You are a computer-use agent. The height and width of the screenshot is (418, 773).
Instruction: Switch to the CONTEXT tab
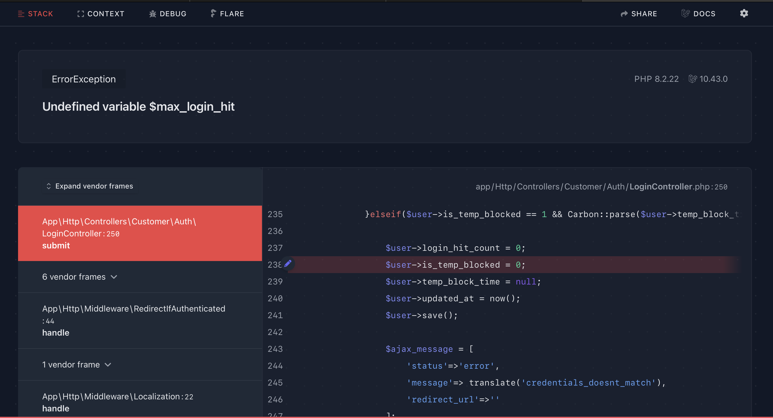101,14
